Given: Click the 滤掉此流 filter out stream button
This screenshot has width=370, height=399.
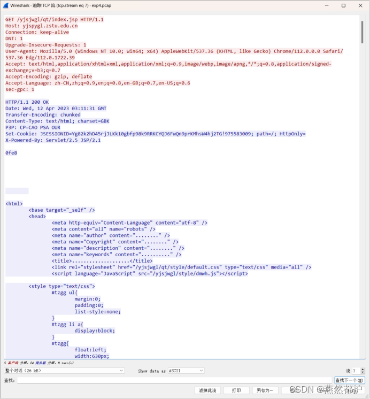Looking at the screenshot, I should (207, 390).
